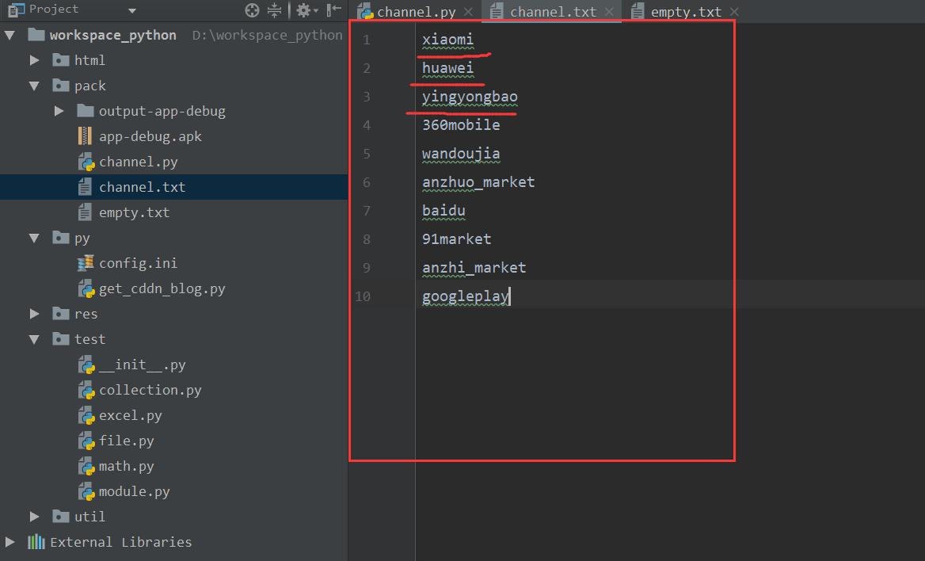
Task: Click the channel.txt text file icon in tree
Action: (x=85, y=187)
